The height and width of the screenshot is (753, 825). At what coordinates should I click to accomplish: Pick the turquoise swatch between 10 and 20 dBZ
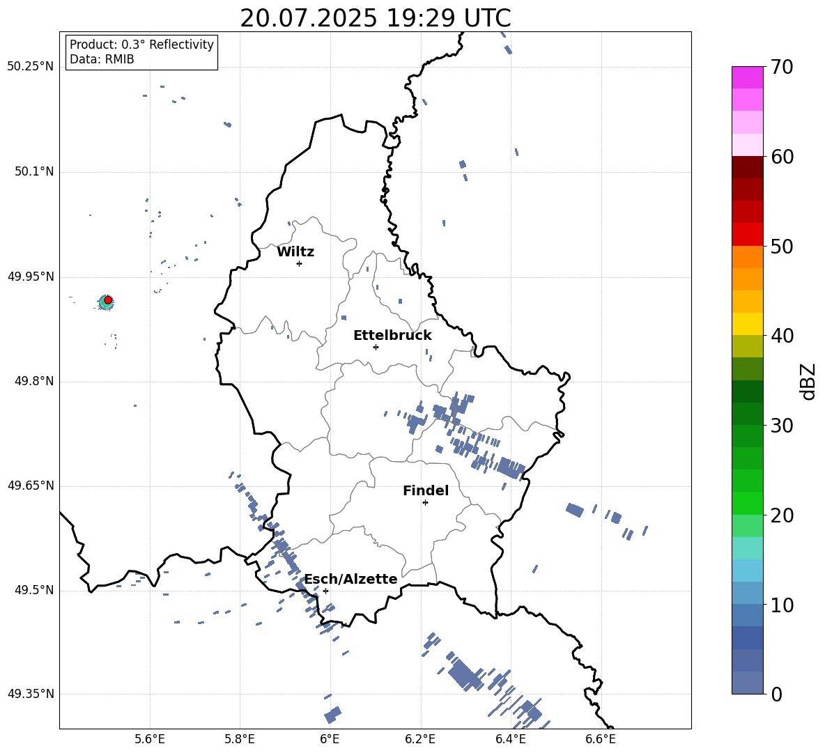[747, 548]
